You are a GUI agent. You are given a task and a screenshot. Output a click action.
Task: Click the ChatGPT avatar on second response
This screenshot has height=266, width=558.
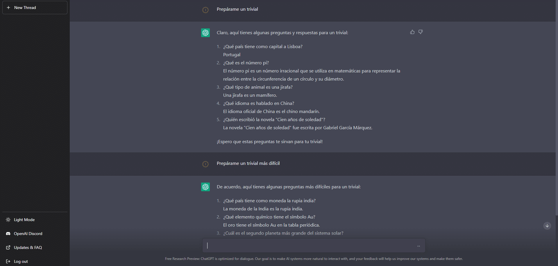click(x=205, y=187)
